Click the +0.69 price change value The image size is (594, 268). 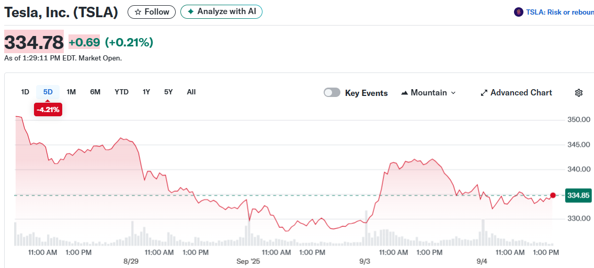pyautogui.click(x=84, y=42)
